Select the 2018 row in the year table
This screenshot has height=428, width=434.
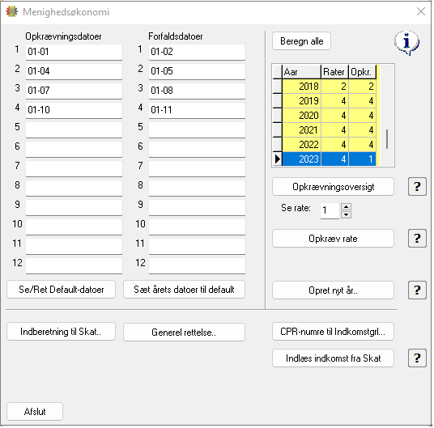[x=329, y=87]
